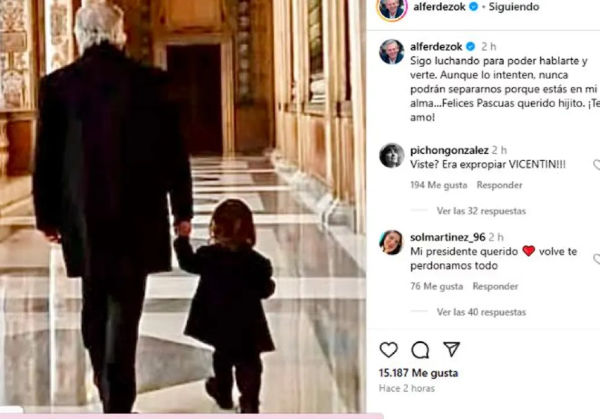This screenshot has width=600, height=419.
Task: Click the photo of man and child
Action: 183,206
